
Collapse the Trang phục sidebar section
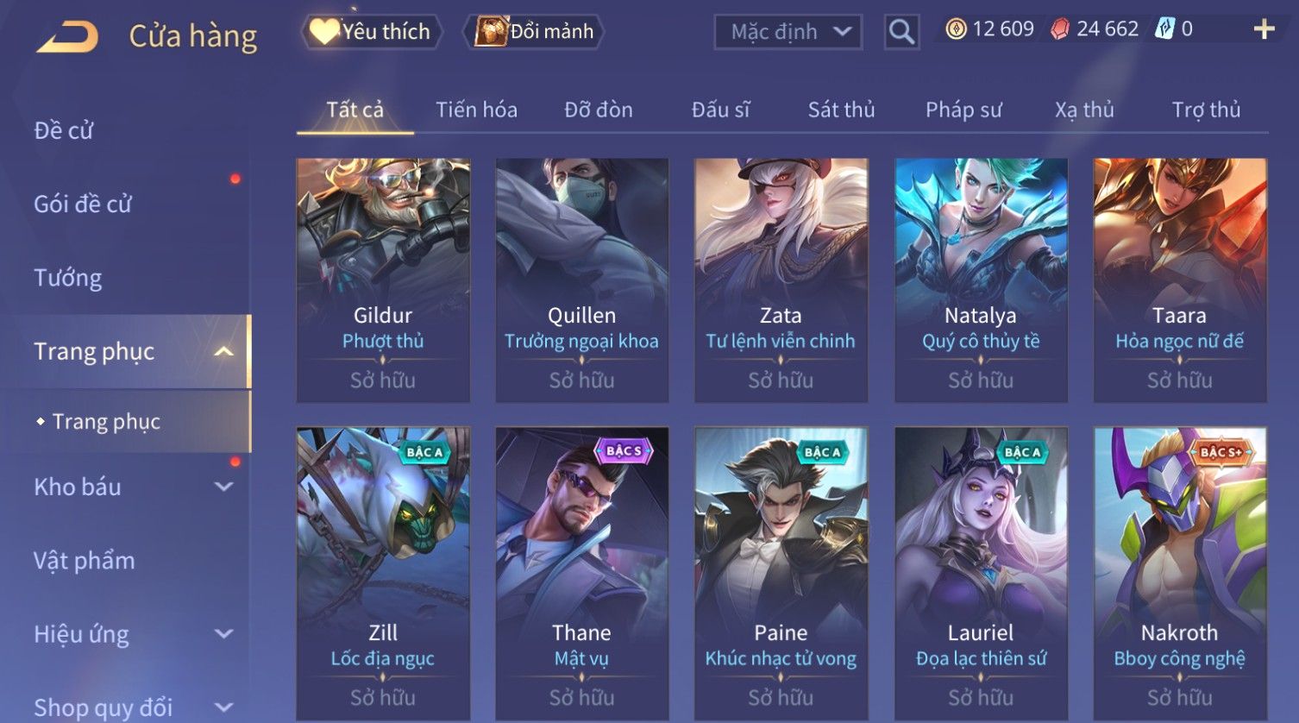(x=223, y=352)
